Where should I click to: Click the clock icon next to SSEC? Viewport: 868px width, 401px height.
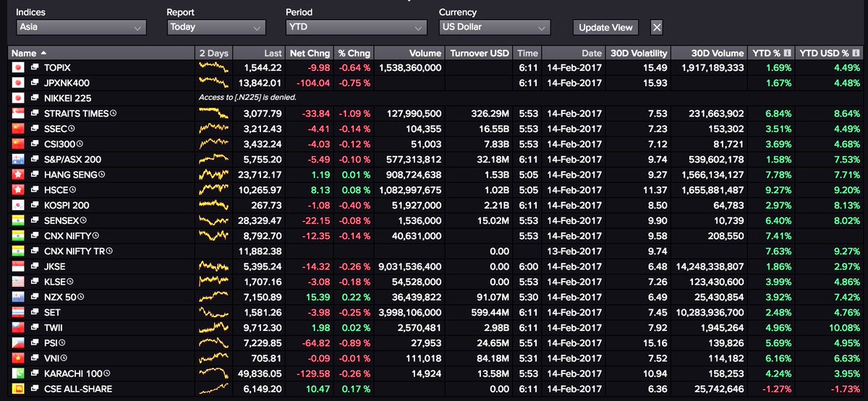72,129
